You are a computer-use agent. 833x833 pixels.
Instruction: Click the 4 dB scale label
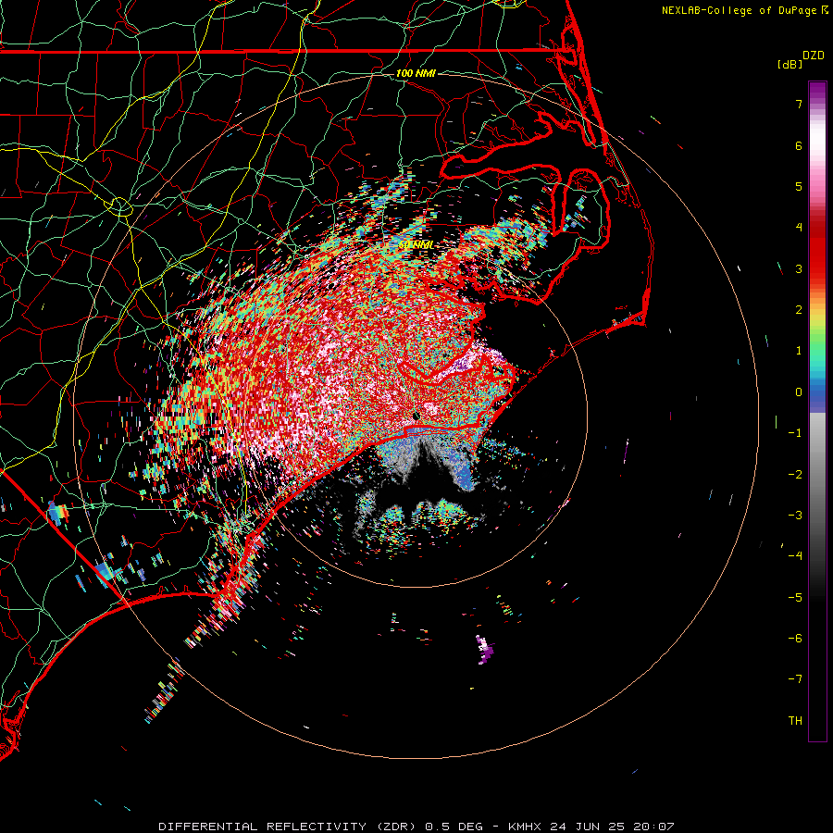click(x=799, y=228)
